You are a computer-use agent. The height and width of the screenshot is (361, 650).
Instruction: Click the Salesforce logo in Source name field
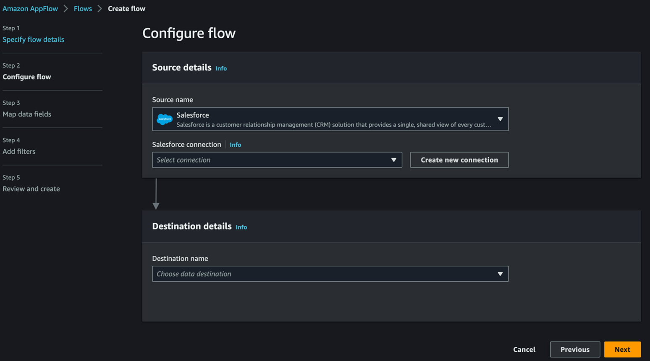coord(165,119)
